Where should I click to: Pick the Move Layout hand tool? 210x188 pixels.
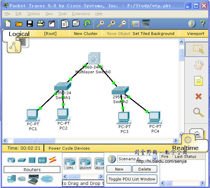tap(198, 65)
